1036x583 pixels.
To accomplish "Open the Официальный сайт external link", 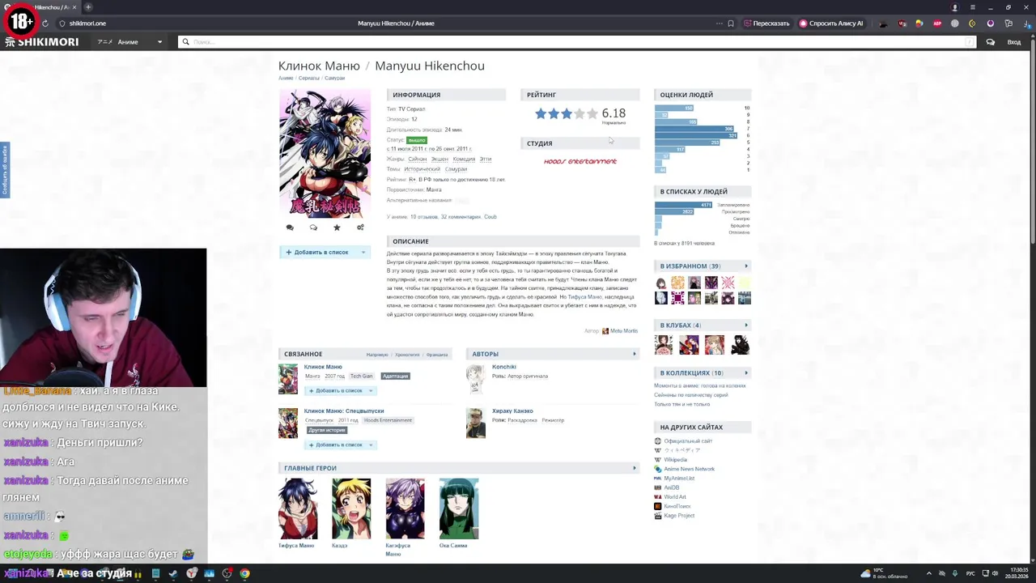I will pos(688,441).
